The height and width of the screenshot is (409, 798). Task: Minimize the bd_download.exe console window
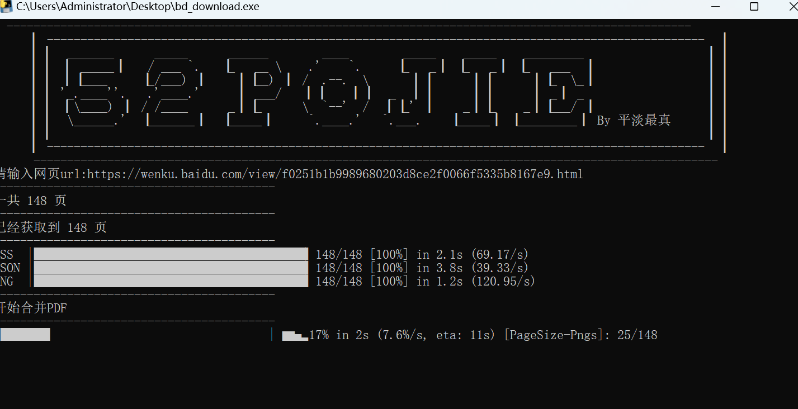(716, 7)
